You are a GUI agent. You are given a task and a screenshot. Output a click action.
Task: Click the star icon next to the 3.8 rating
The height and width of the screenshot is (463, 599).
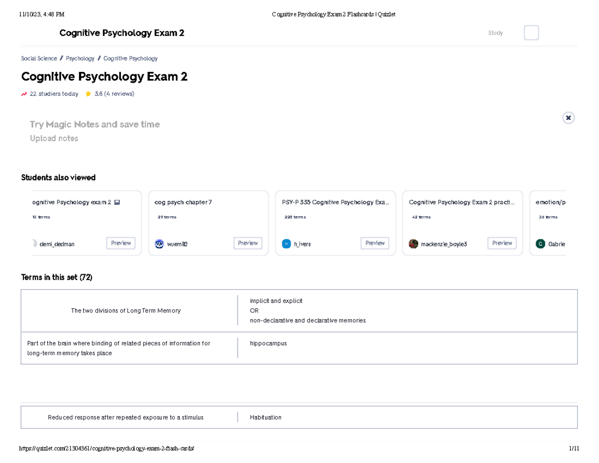pos(88,93)
